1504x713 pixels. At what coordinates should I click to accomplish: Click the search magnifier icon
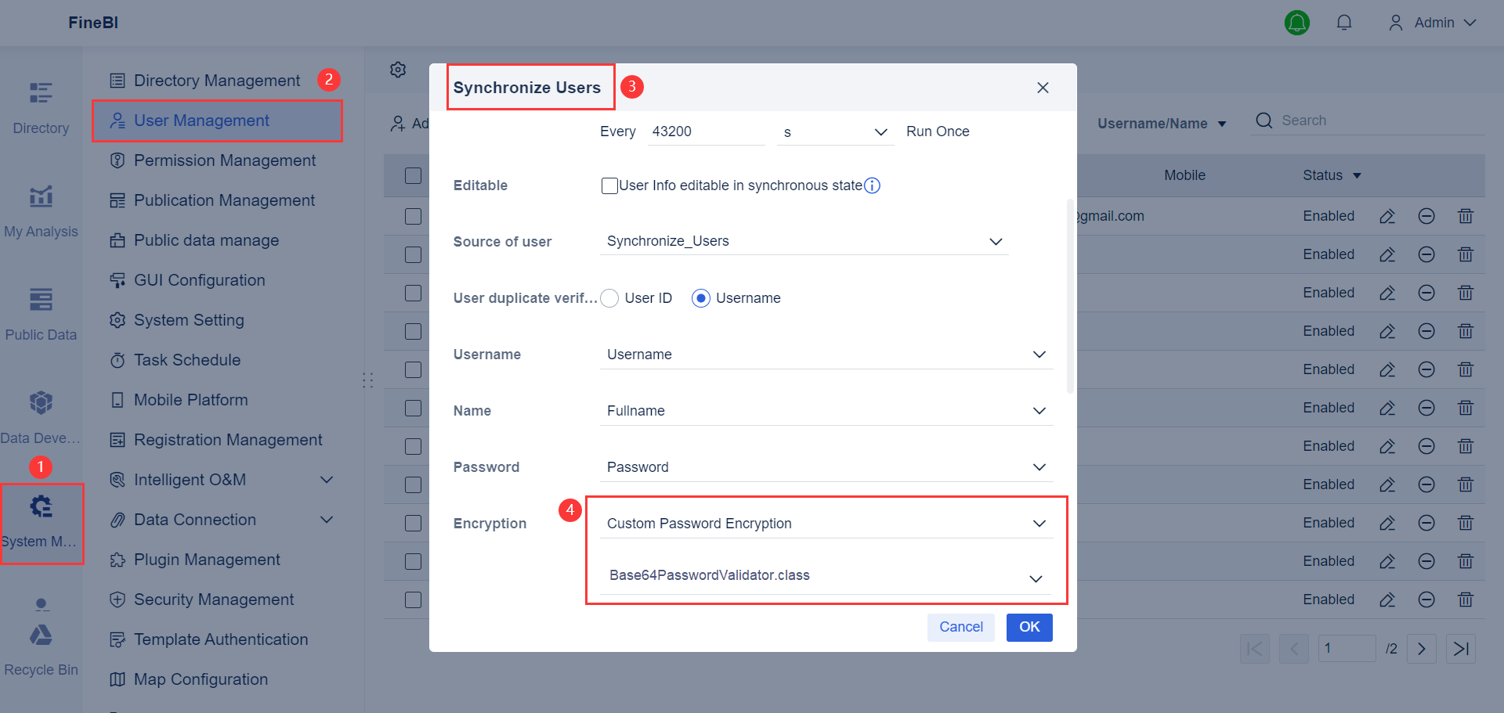coord(1264,121)
